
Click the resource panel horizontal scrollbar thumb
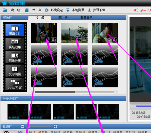click(x=95, y=92)
